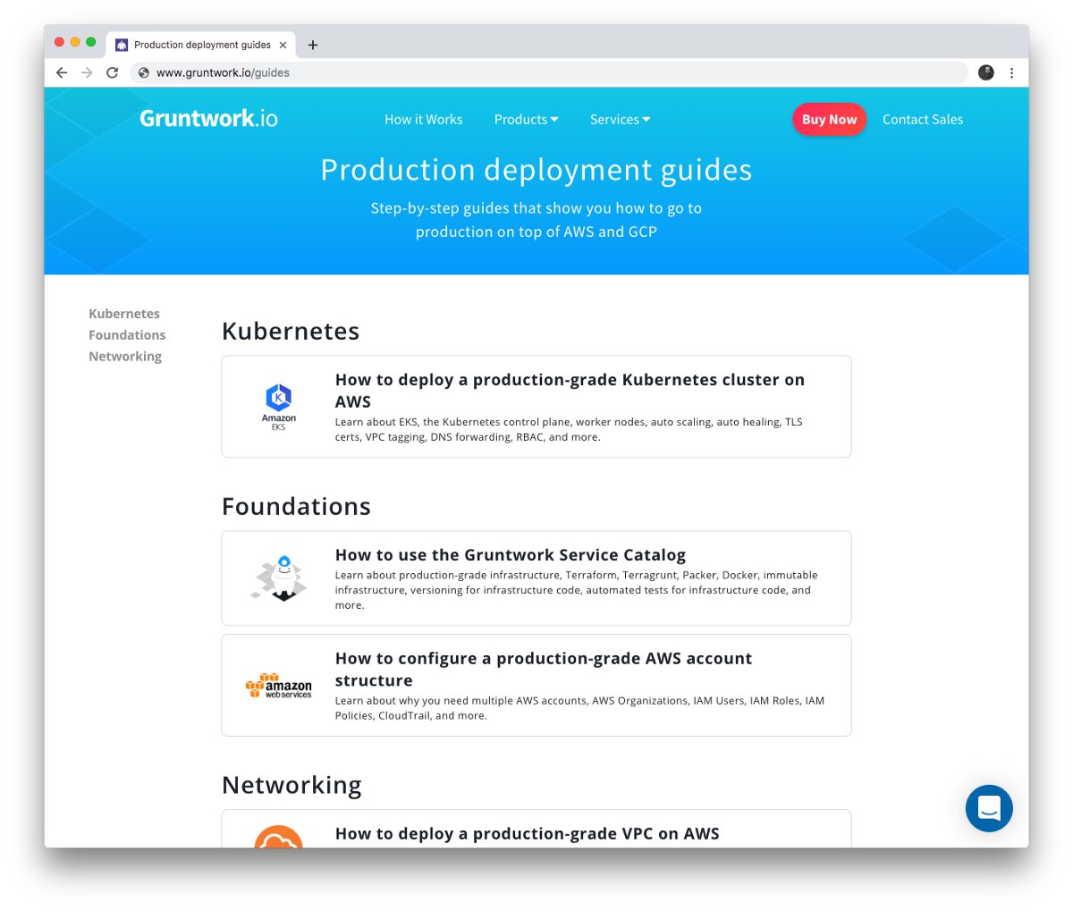Image resolution: width=1073 pixels, height=911 pixels.
Task: Jump to Networking in the sidebar
Action: click(x=125, y=357)
